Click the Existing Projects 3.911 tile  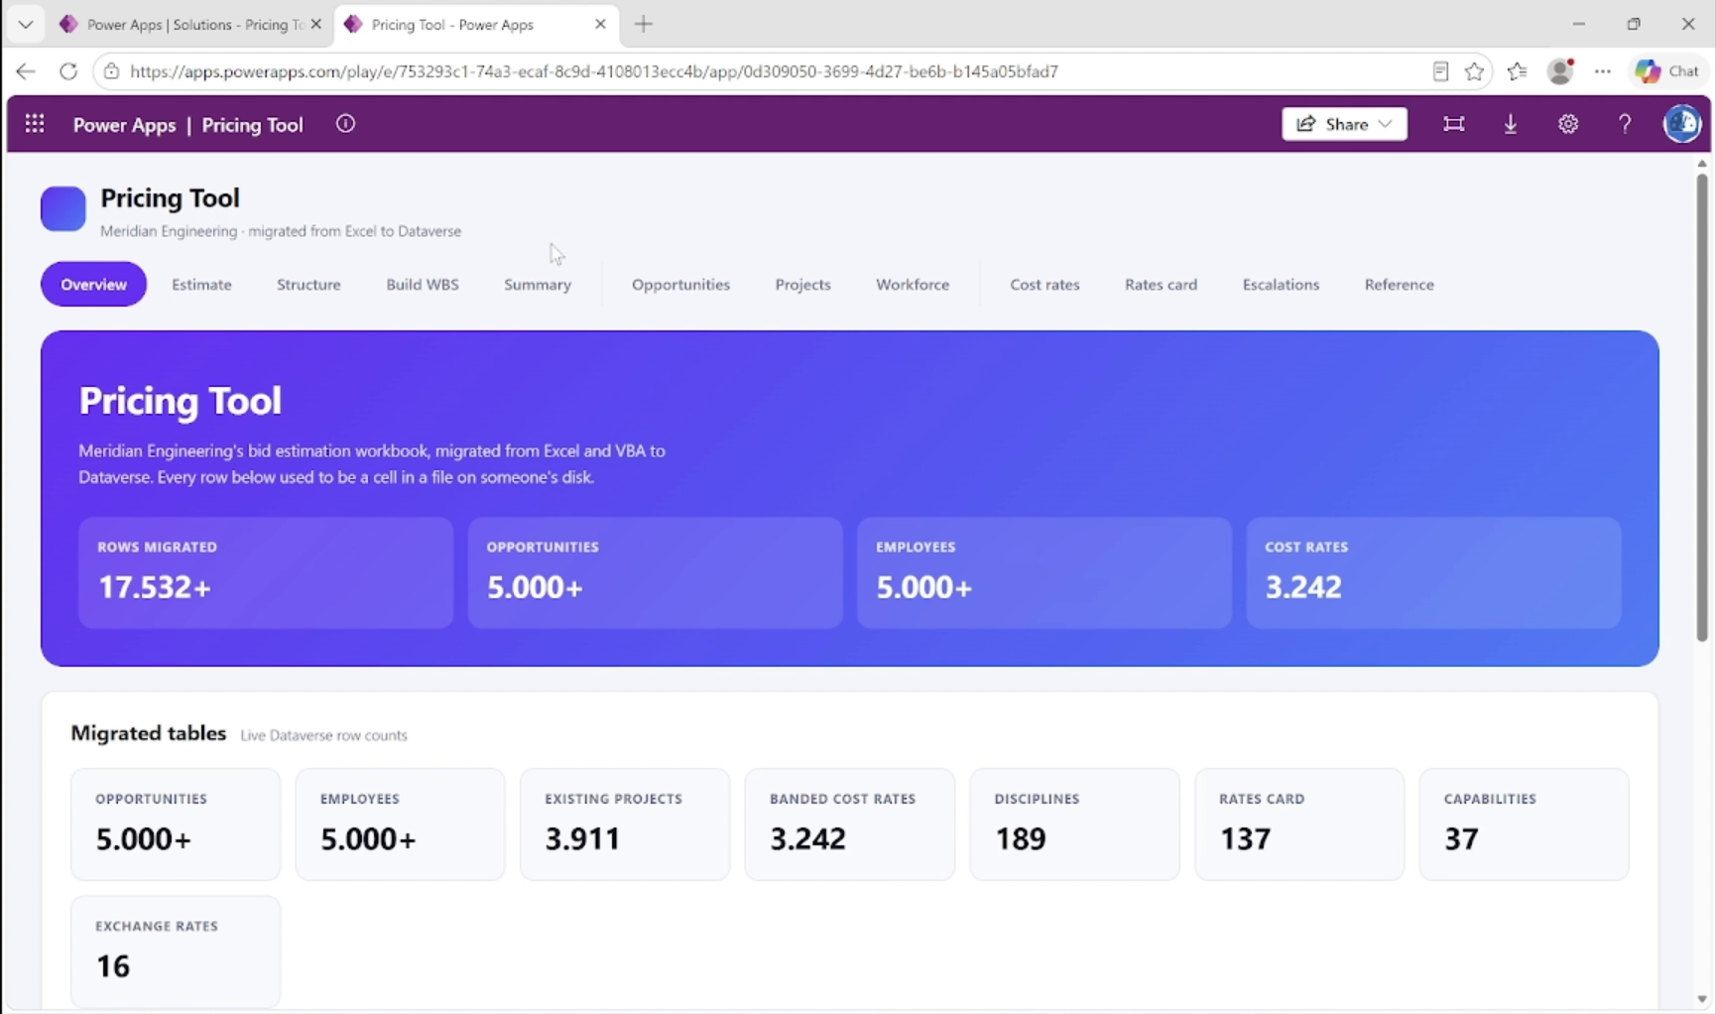625,824
